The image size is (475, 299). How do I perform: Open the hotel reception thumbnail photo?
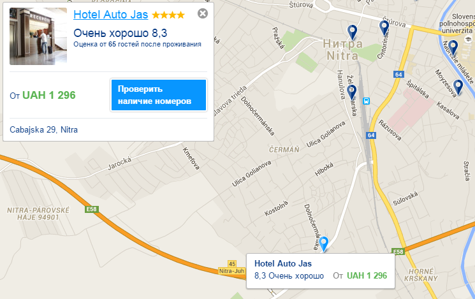[38, 36]
